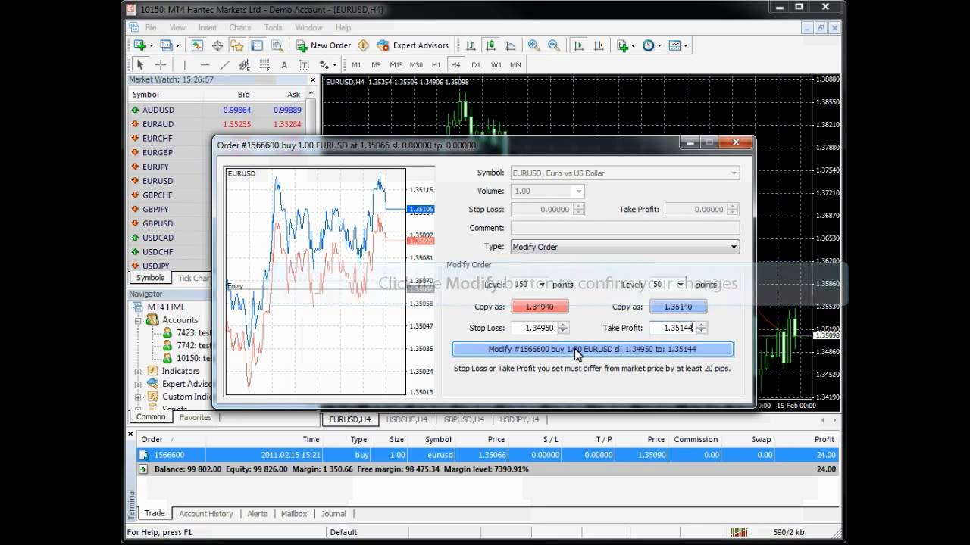970x545 pixels.
Task: Toggle the Market Watch window icon
Action: click(198, 45)
